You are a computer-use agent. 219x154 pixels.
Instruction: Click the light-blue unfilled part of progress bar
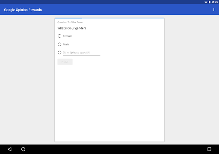pyautogui.click(x=123, y=18)
